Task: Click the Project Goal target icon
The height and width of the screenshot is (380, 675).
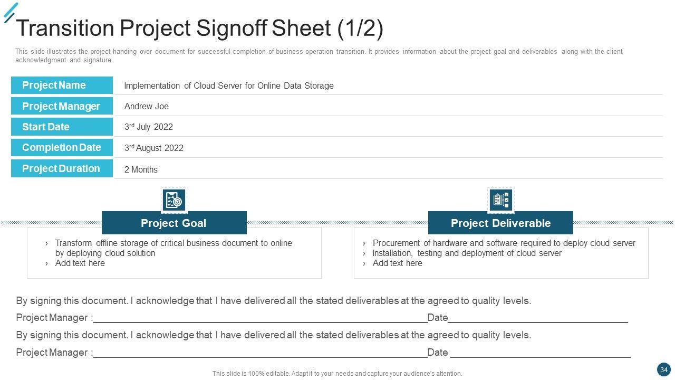Action: [x=173, y=200]
